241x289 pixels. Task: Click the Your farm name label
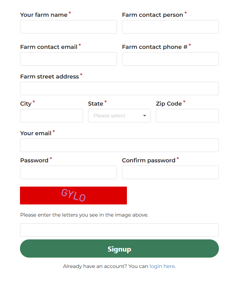[x=44, y=15]
